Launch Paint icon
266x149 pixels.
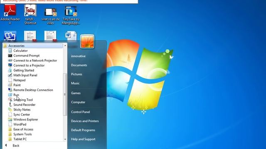click(x=10, y=85)
